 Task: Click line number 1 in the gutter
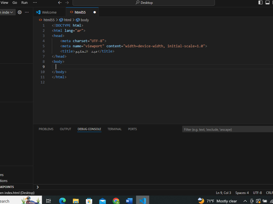(x=43, y=26)
